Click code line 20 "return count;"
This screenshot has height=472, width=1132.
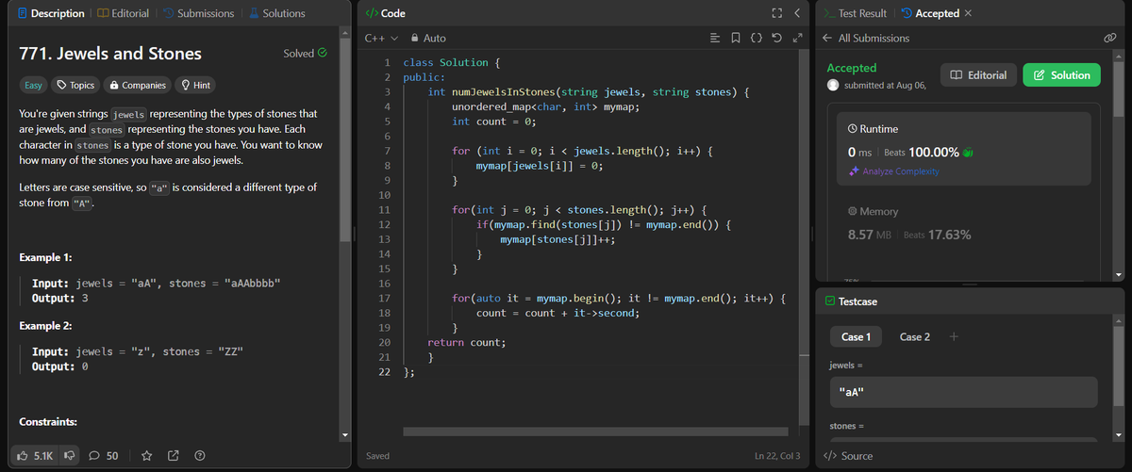tap(466, 343)
